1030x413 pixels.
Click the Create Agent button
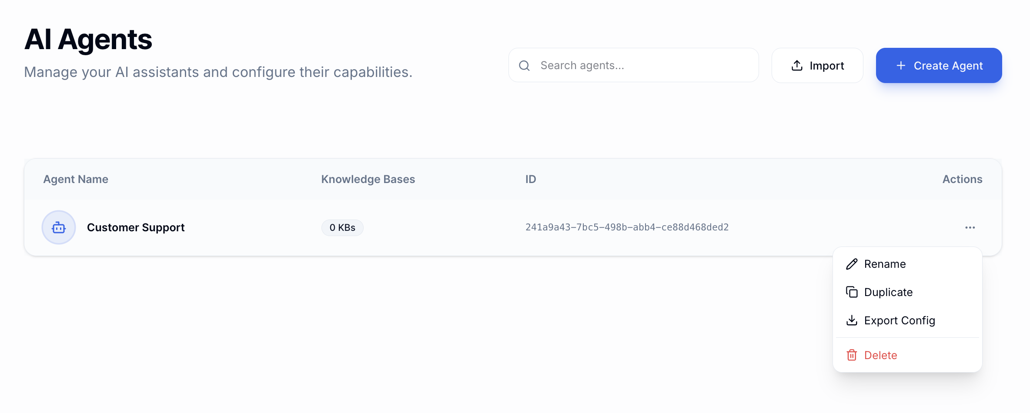(x=939, y=65)
